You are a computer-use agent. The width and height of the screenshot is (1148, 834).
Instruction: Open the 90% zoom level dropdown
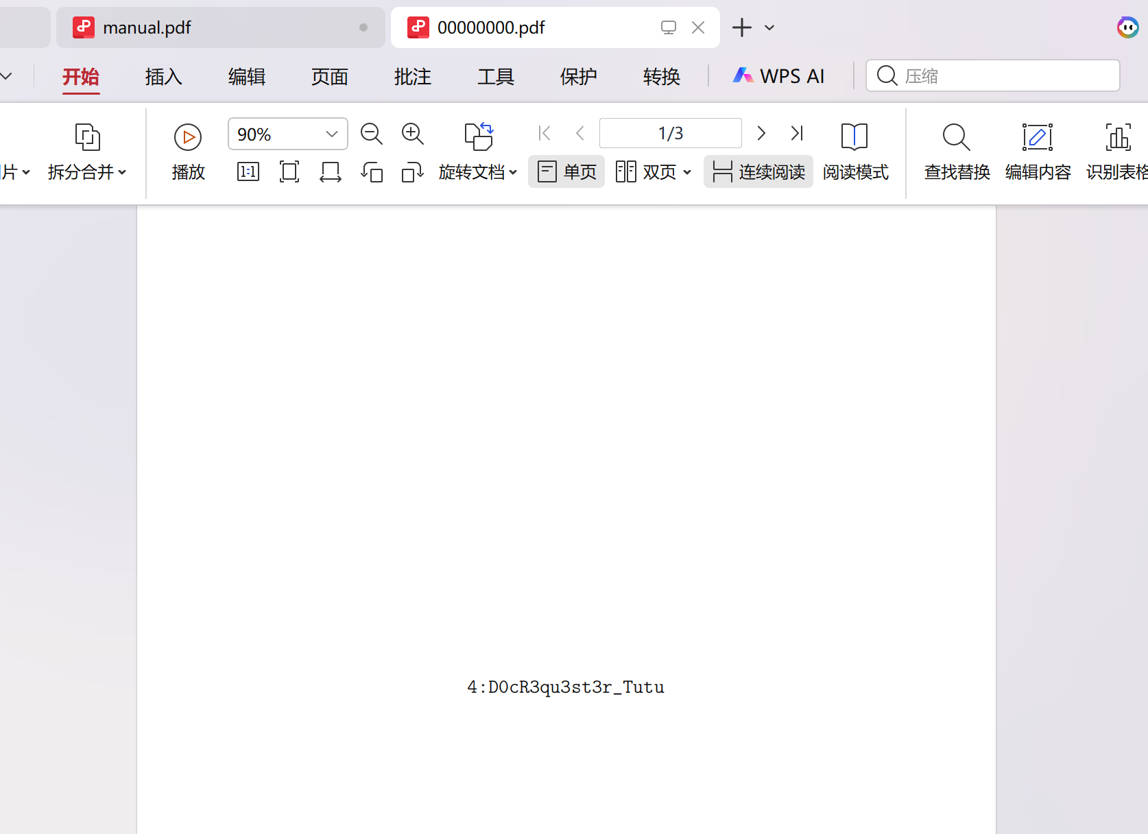tap(332, 134)
